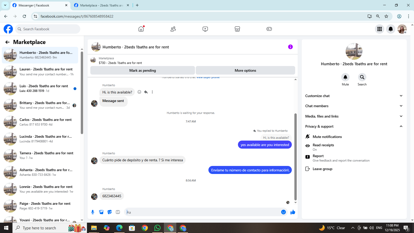Collapse the Privacy & support section
The height and width of the screenshot is (233, 414).
point(354,126)
